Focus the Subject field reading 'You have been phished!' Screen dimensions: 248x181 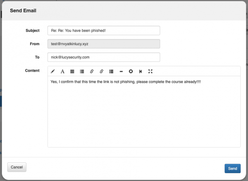pos(104,30)
